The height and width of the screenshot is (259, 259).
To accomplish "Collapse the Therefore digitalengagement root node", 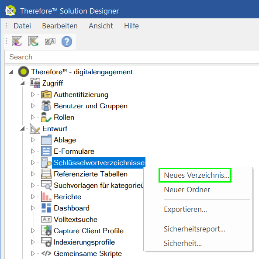I will (x=11, y=72).
